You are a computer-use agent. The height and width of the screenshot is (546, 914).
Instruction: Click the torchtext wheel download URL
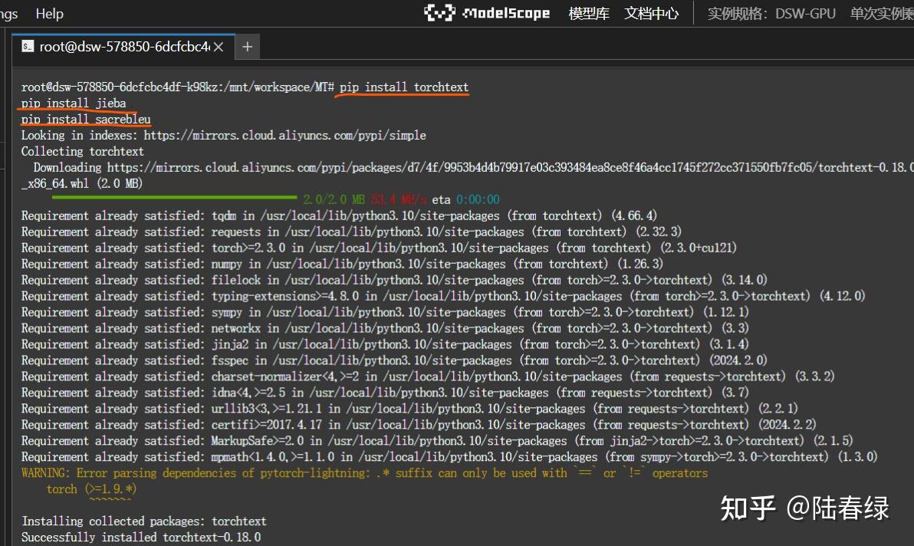pos(460,167)
